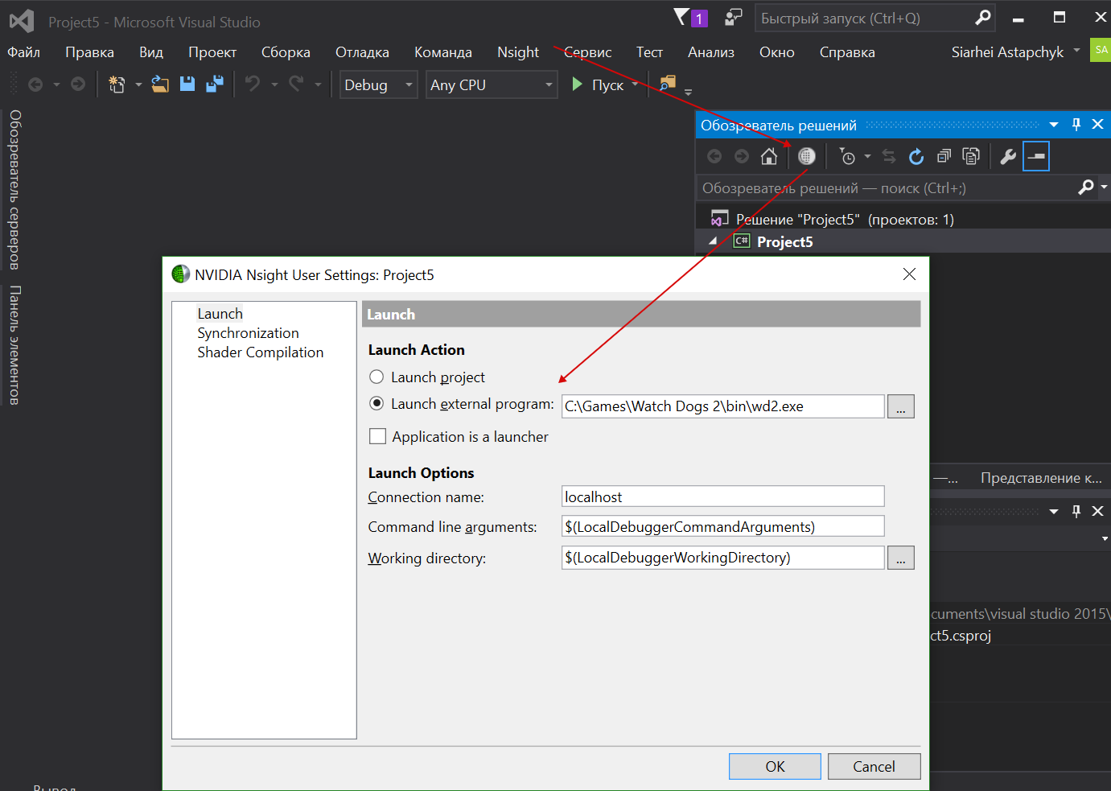Browse for external program with the ... button

point(901,406)
